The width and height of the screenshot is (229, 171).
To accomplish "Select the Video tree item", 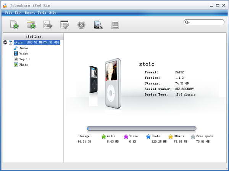I will (x=24, y=53).
